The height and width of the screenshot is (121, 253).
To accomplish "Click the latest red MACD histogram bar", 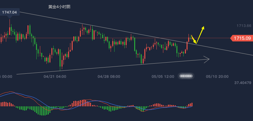I will tap(192, 105).
